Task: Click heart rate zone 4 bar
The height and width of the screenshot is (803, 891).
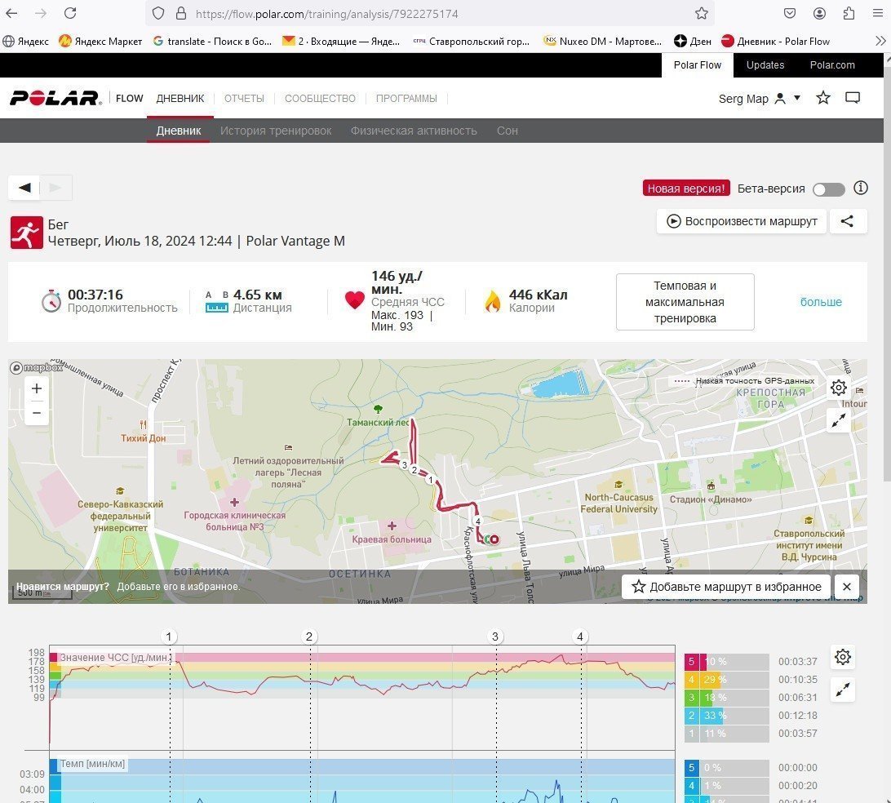Action: point(727,680)
